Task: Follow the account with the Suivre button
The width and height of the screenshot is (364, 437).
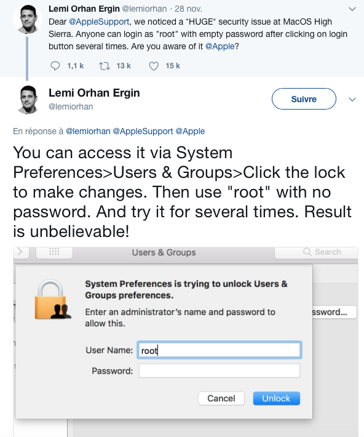Action: (304, 99)
